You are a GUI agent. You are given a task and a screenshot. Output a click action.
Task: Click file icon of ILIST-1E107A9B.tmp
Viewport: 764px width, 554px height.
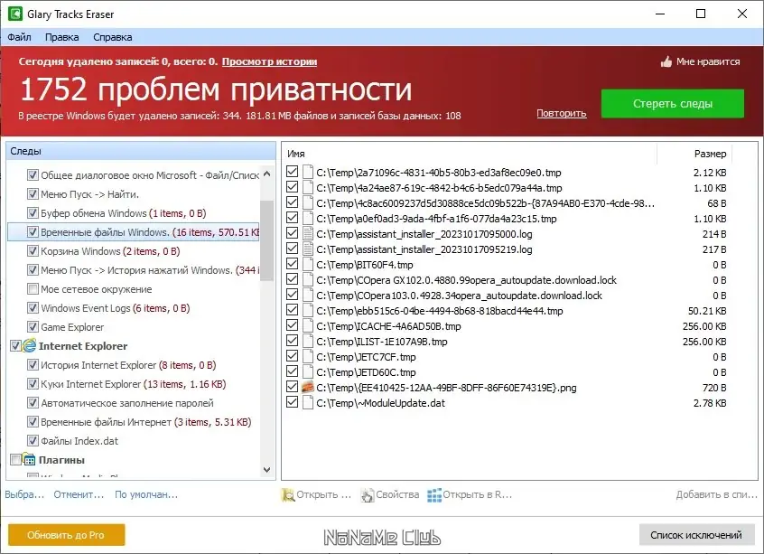307,342
